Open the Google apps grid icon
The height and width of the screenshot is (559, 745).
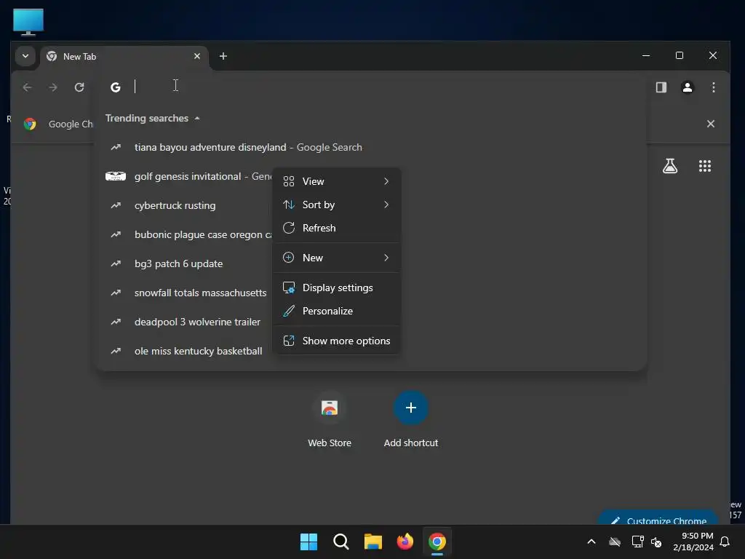coord(704,166)
